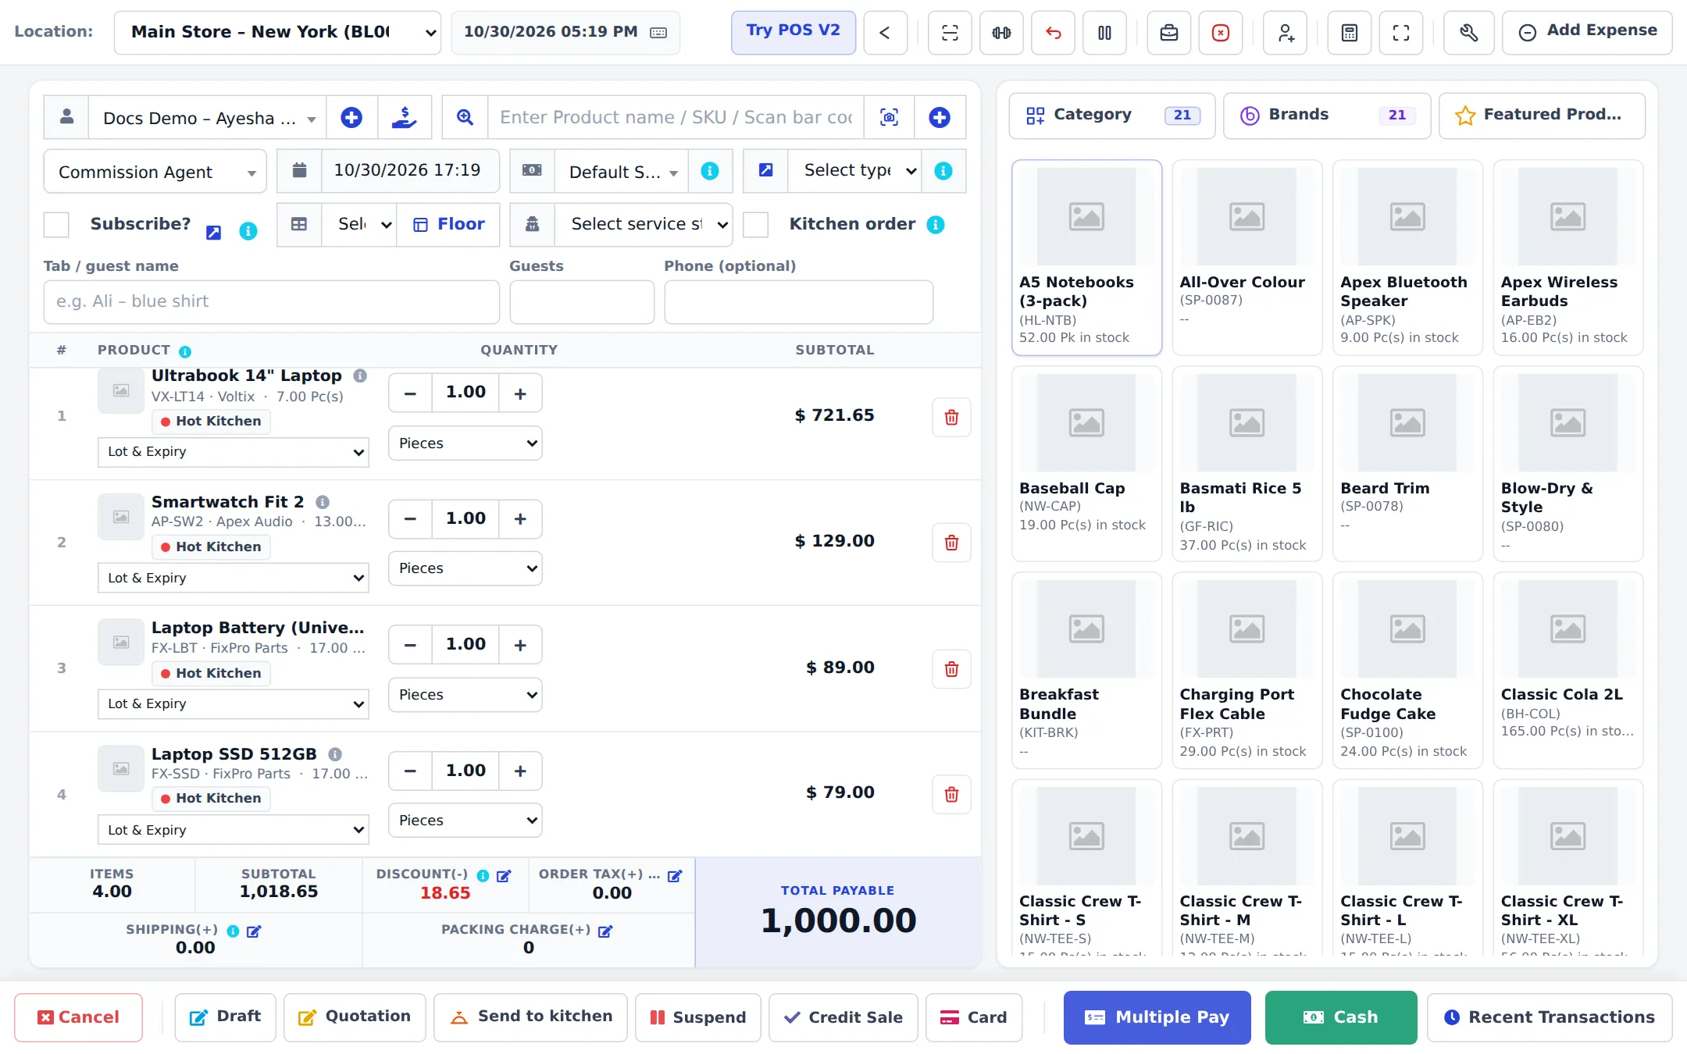The height and width of the screenshot is (1054, 1687).
Task: Open Commission Agent dropdown
Action: pos(155,172)
